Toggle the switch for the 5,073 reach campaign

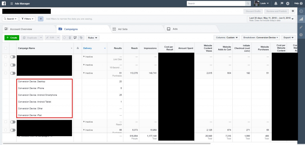(x=13, y=130)
